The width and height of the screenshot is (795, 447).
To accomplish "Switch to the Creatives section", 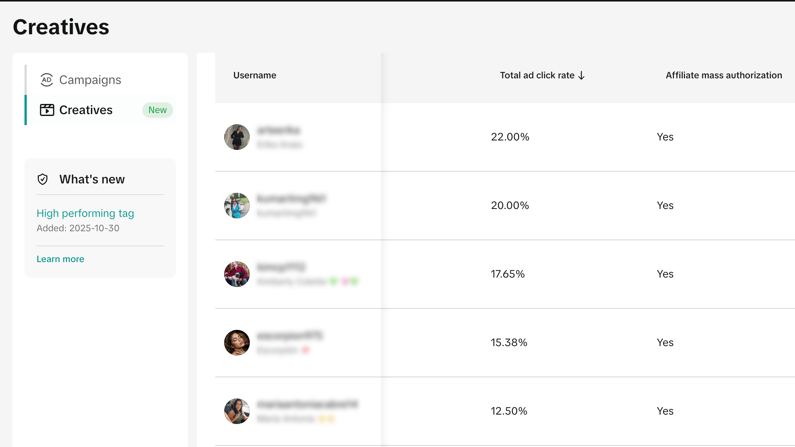I will (x=86, y=110).
